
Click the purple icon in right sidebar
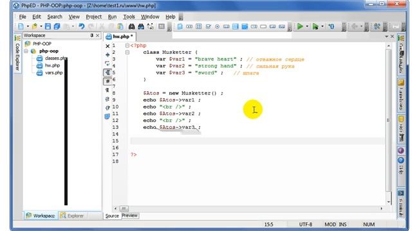pyautogui.click(x=400, y=151)
